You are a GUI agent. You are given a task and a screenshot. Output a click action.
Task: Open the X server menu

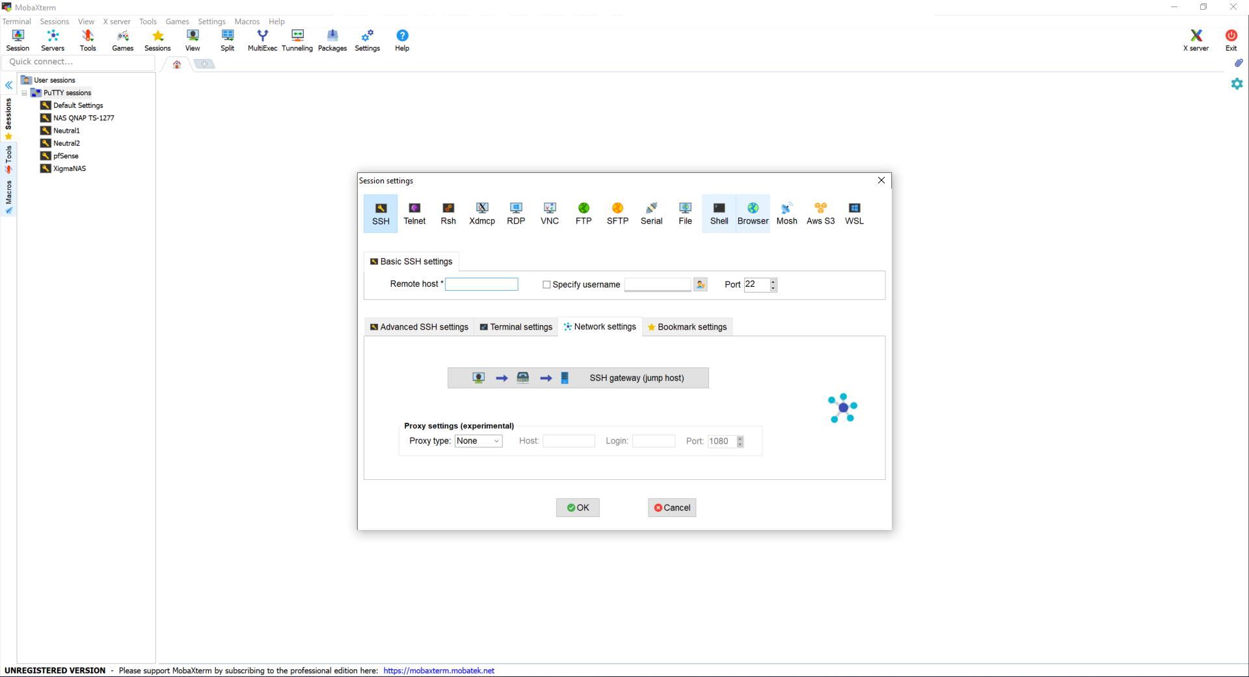116,21
